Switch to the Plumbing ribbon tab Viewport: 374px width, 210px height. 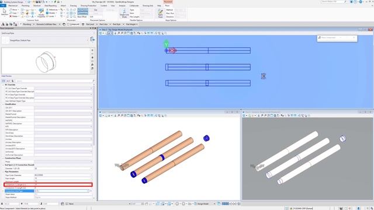(26, 5)
